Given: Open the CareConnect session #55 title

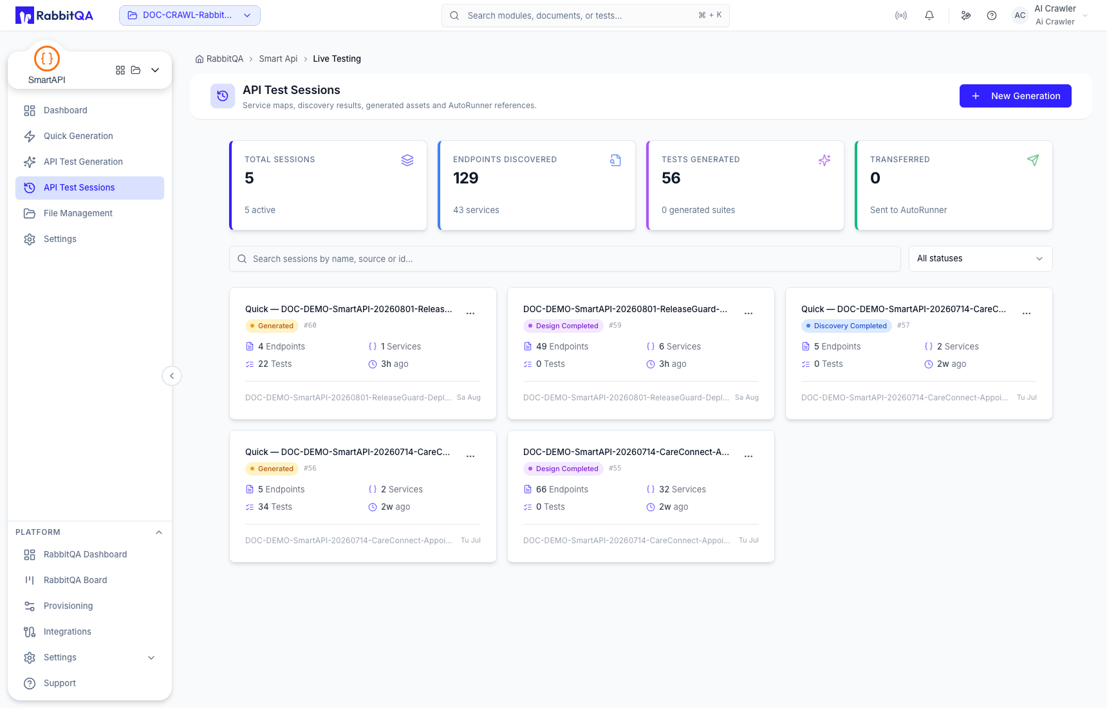Looking at the screenshot, I should coord(626,452).
